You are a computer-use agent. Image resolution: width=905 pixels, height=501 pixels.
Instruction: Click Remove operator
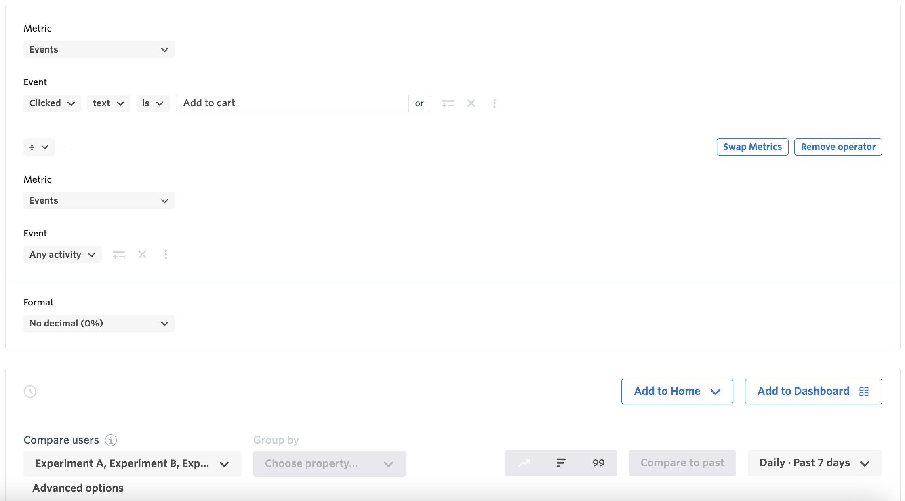[x=838, y=147]
